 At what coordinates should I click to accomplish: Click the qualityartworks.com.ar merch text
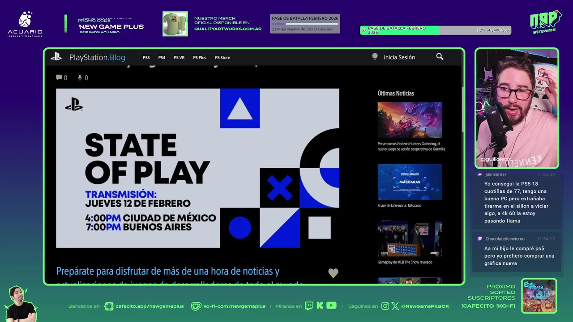[228, 29]
